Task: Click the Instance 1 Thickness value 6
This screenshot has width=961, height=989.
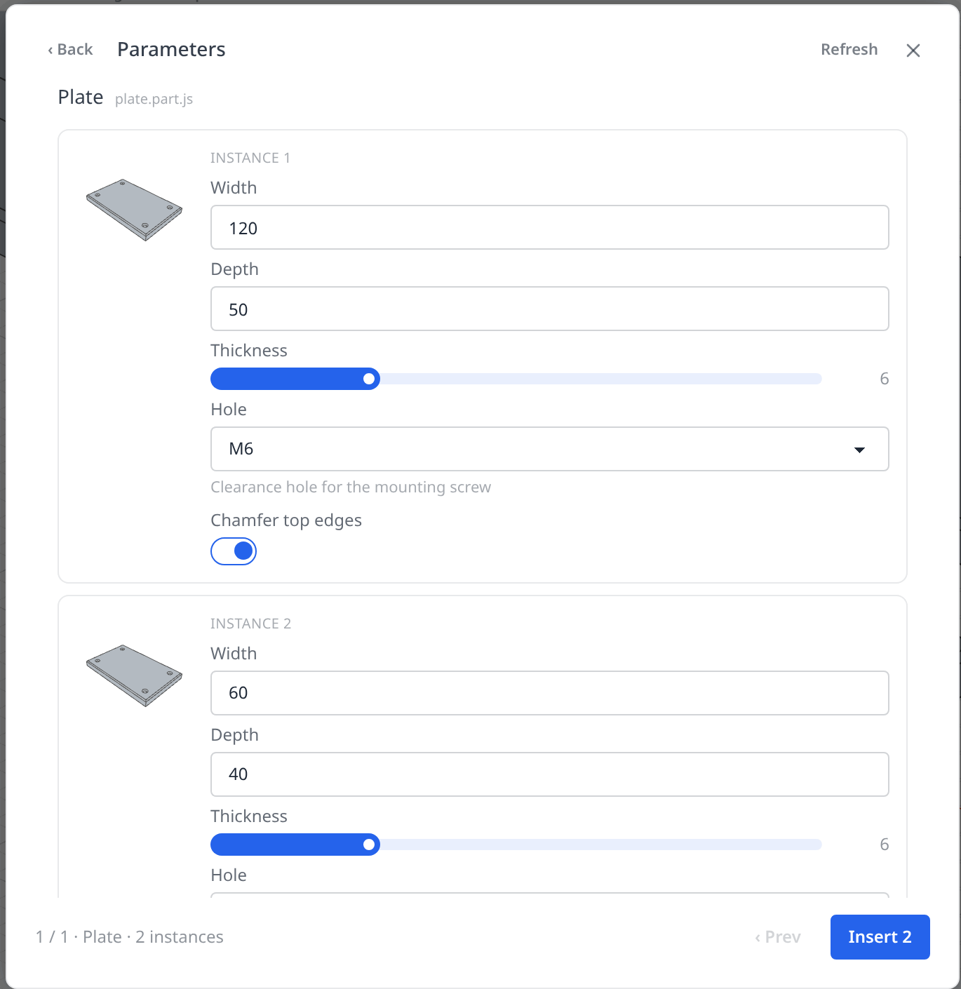Action: click(x=884, y=379)
